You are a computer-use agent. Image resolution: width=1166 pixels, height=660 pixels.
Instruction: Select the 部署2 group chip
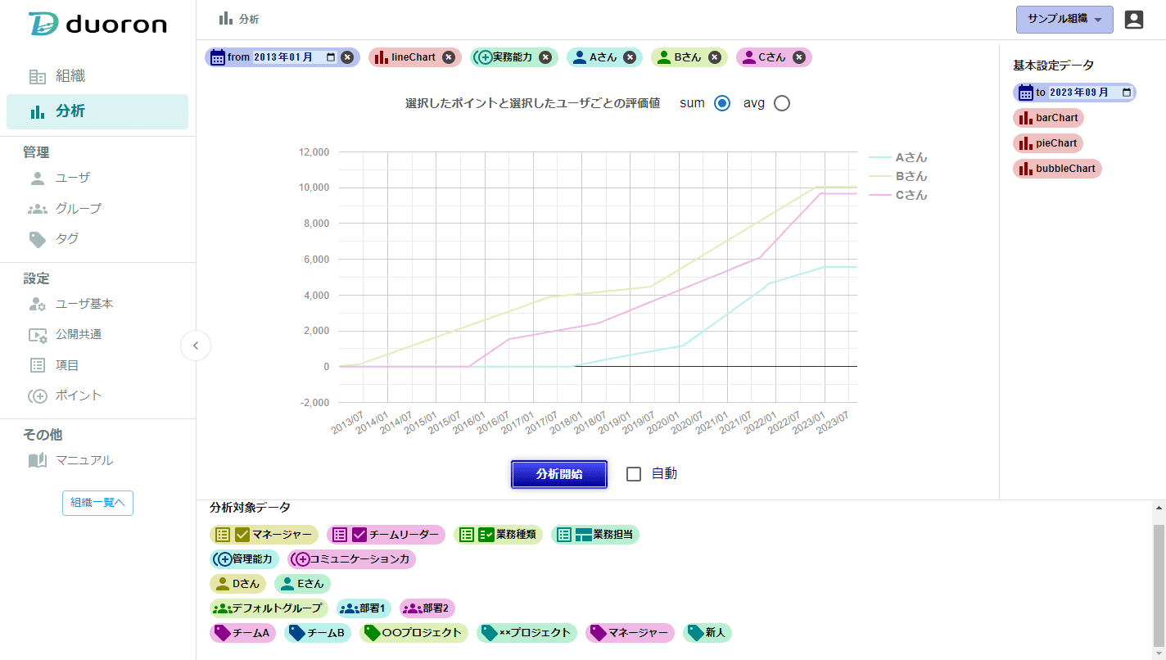427,608
